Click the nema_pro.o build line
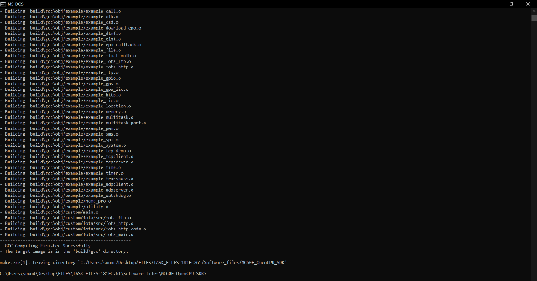 (55, 201)
